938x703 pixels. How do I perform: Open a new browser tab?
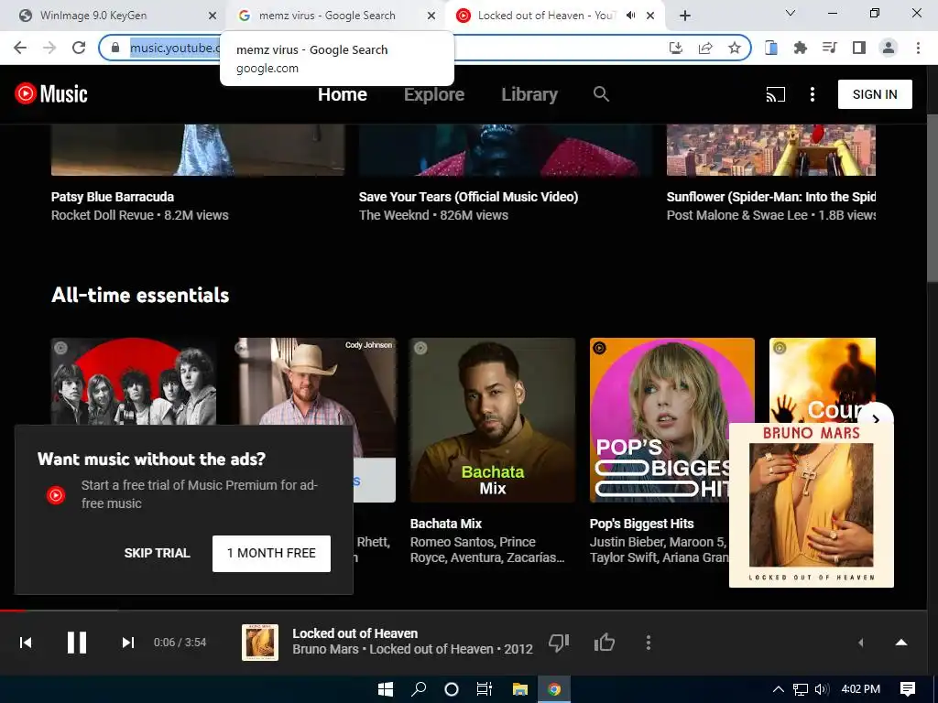click(685, 16)
